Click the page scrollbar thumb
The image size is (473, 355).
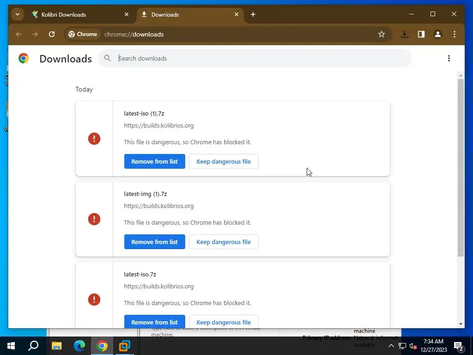pos(461,167)
